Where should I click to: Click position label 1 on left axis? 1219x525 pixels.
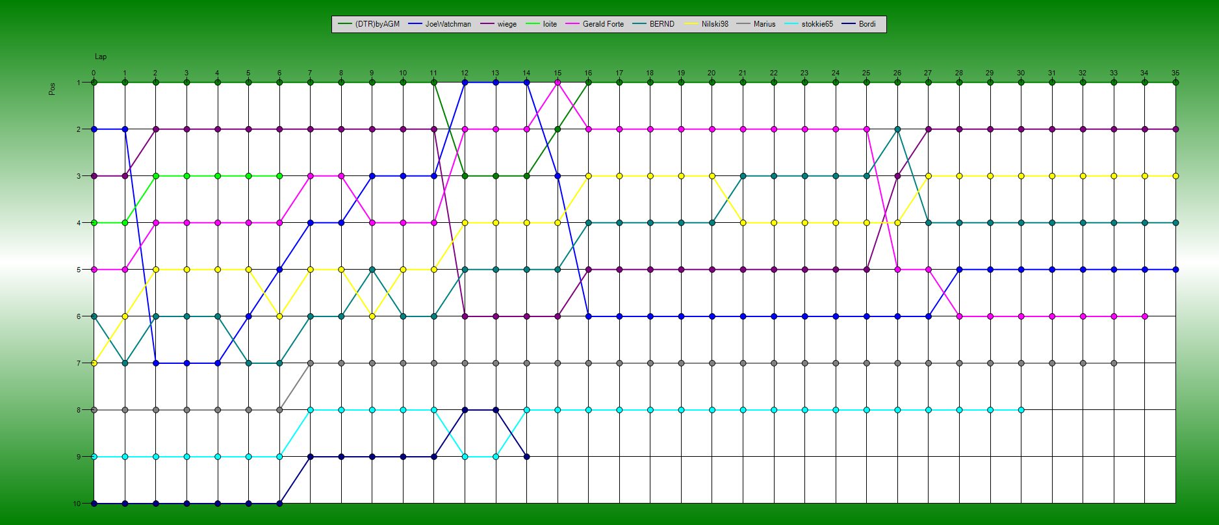[79, 83]
